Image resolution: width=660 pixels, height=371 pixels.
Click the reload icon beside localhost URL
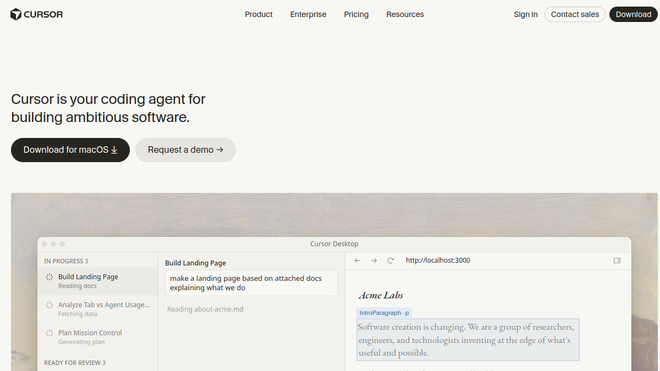(x=391, y=261)
